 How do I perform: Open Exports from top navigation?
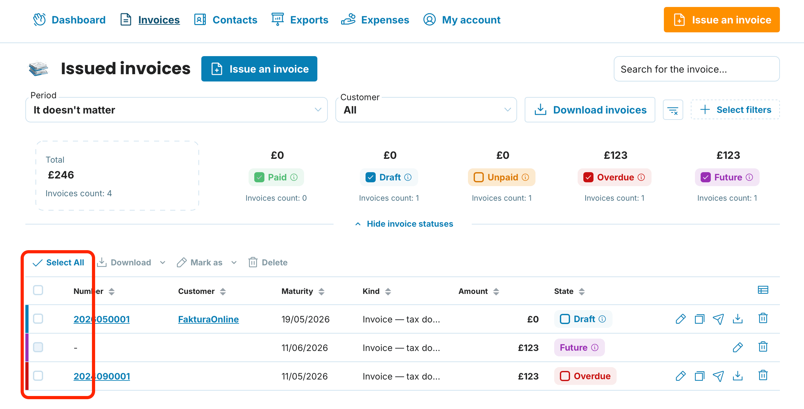[x=300, y=20]
